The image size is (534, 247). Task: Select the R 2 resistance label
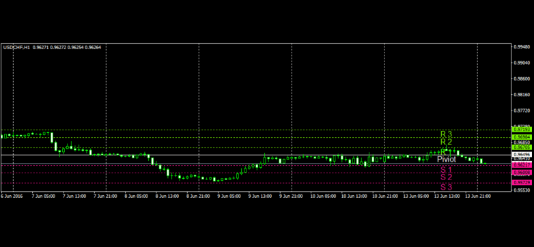tap(446, 142)
